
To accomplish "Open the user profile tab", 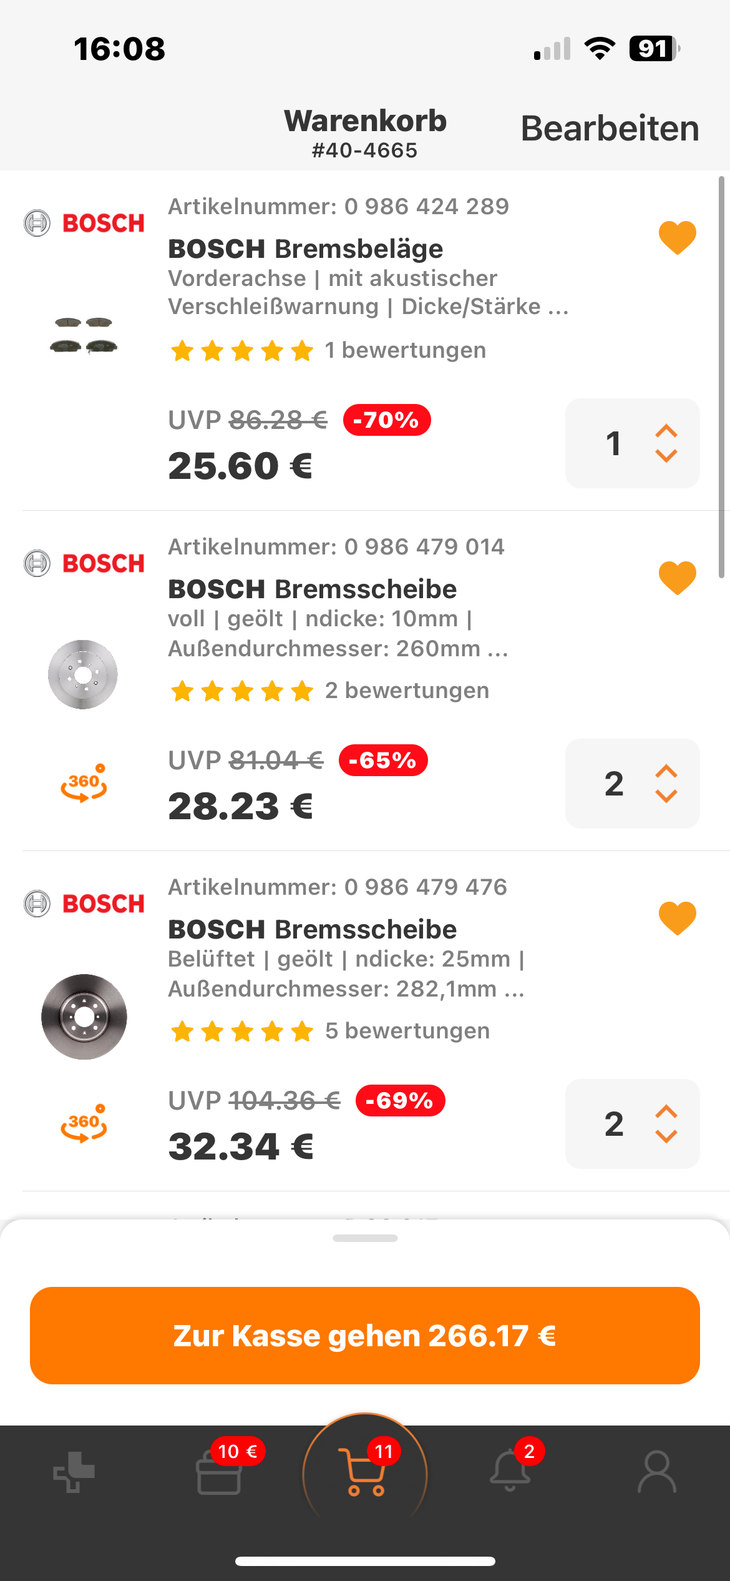I will click(656, 1472).
